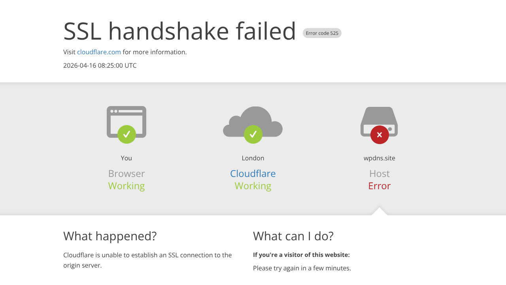This screenshot has width=506, height=285.
Task: Click the red Error status text
Action: pyautogui.click(x=379, y=186)
